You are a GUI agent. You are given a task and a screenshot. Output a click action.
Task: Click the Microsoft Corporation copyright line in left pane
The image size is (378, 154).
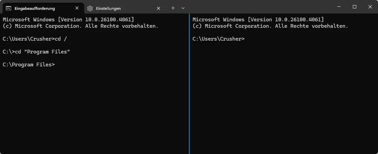pos(80,26)
